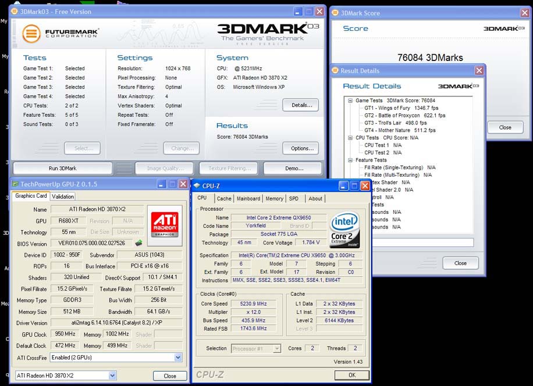Click the 3DMark Score title bar icon

335,13
